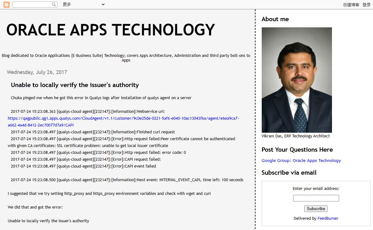Click the log line Webservice uri:
Screen dimensions: 373x230
[88, 112]
